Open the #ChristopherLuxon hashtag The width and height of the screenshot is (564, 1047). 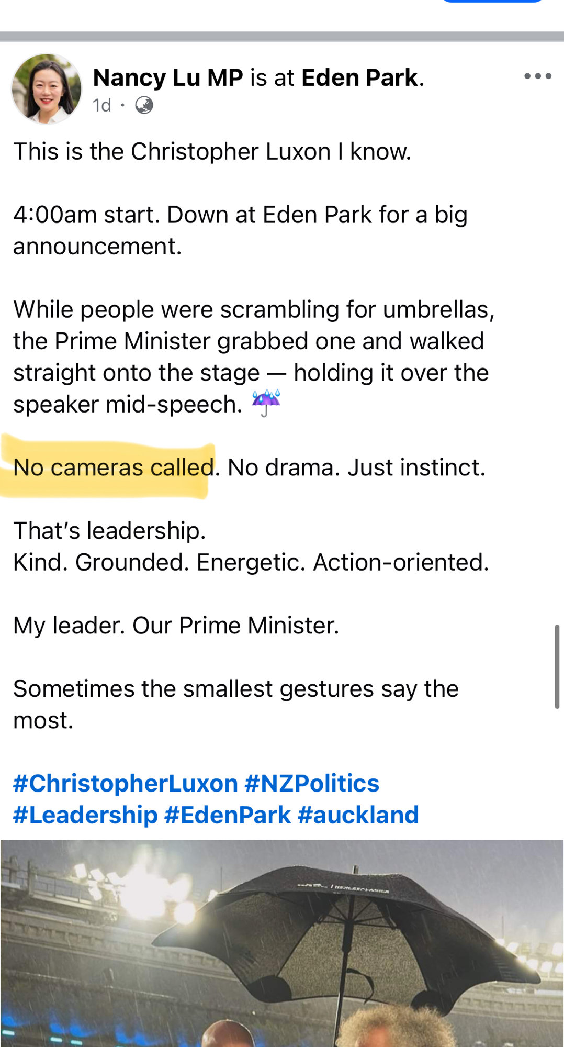pos(126,784)
